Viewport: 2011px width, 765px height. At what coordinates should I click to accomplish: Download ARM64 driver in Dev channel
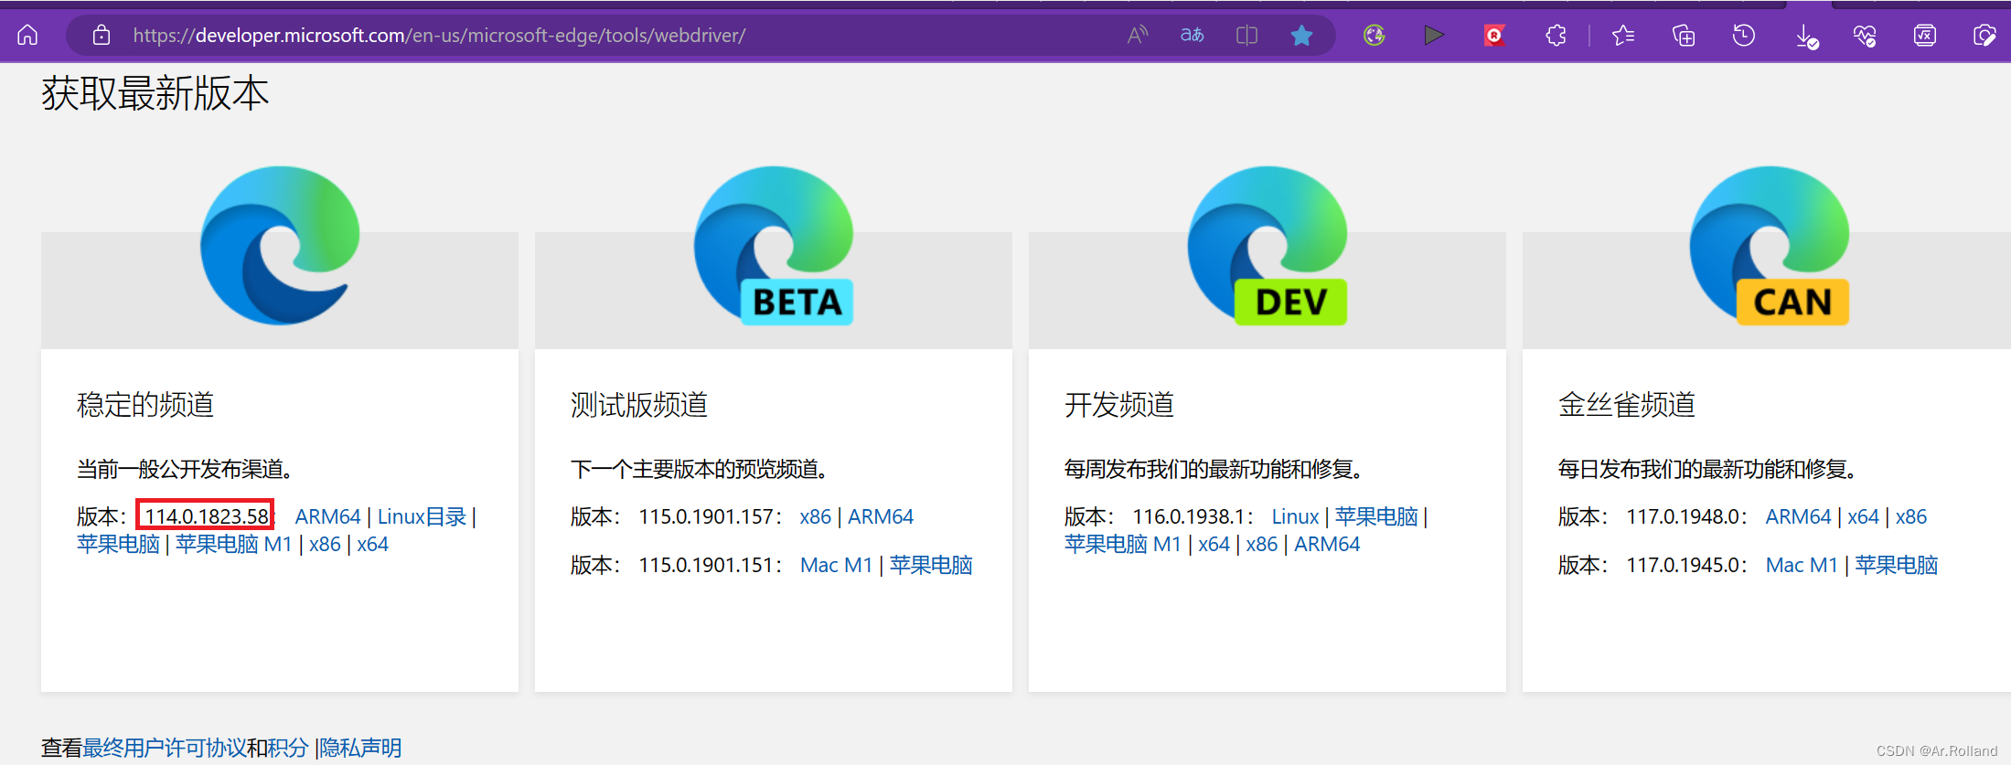[x=1327, y=544]
